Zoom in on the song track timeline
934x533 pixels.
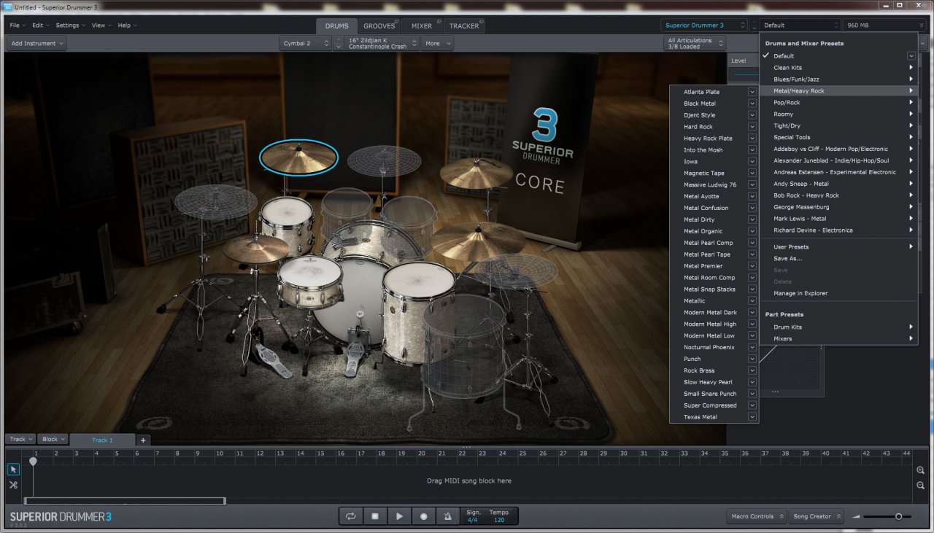921,470
